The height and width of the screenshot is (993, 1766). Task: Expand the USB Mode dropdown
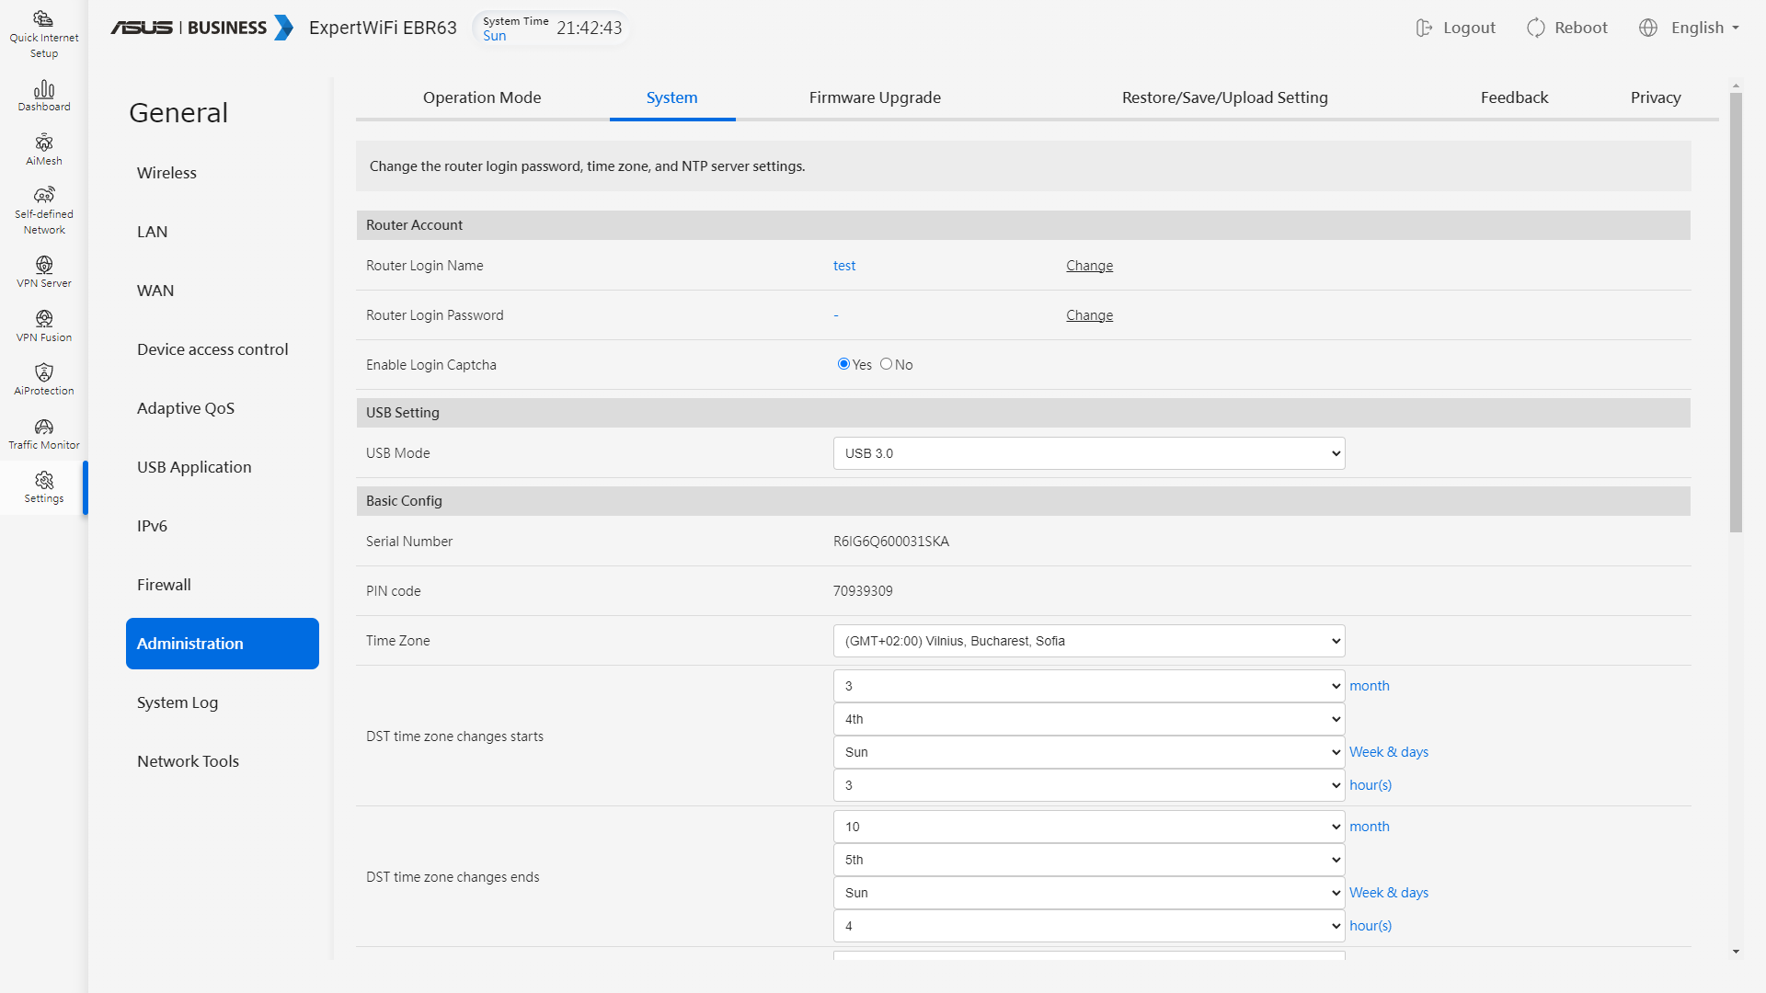tap(1088, 453)
